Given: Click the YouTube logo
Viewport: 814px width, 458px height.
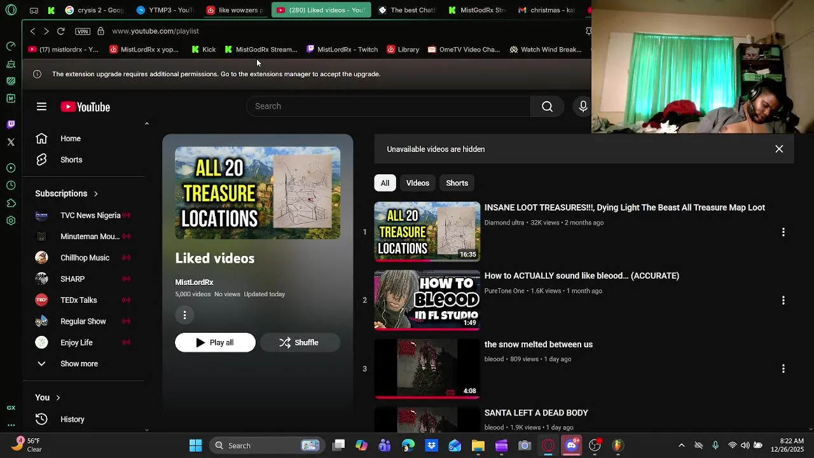Looking at the screenshot, I should pyautogui.click(x=85, y=107).
